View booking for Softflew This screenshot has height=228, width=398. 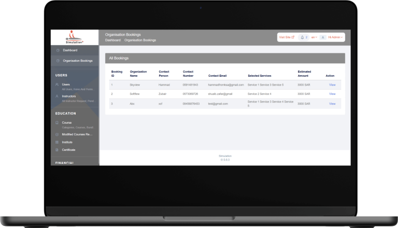tap(332, 94)
